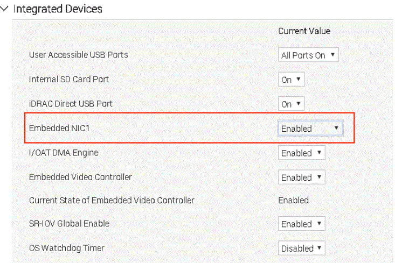Select the Internal SD Card Port label

(68, 79)
